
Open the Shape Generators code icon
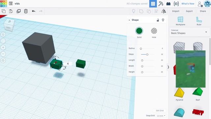[176, 4]
